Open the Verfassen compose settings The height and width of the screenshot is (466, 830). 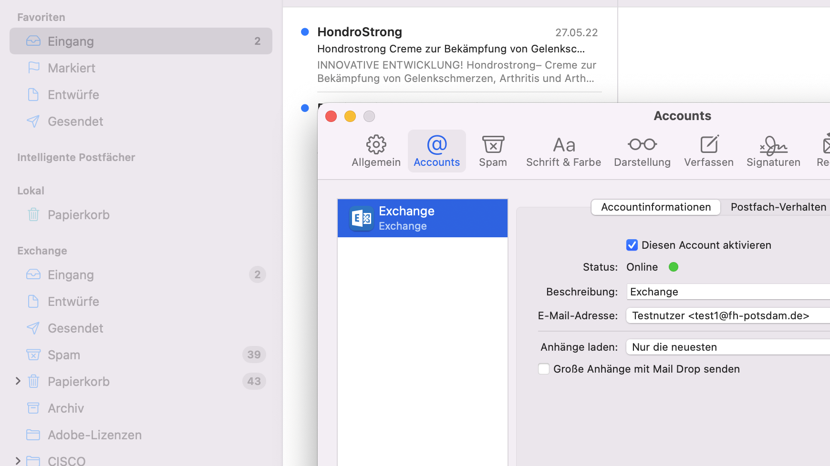tap(708, 151)
